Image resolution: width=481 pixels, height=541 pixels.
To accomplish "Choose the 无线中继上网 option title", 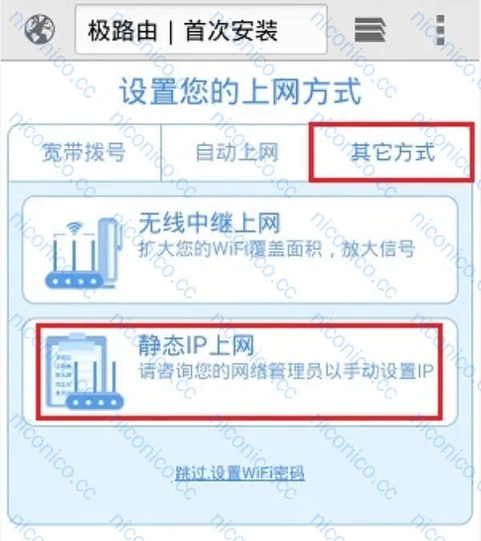I will coord(209,223).
